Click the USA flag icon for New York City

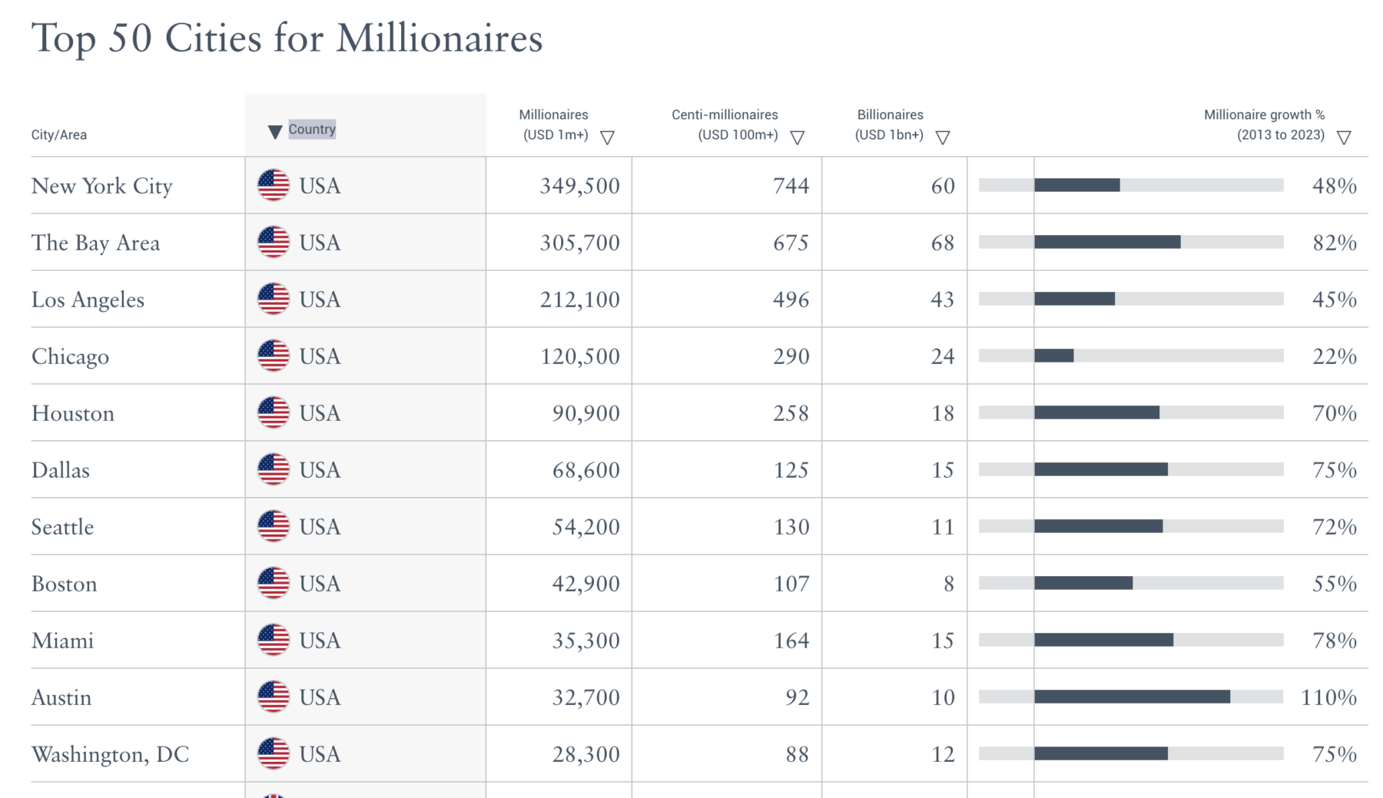coord(273,185)
